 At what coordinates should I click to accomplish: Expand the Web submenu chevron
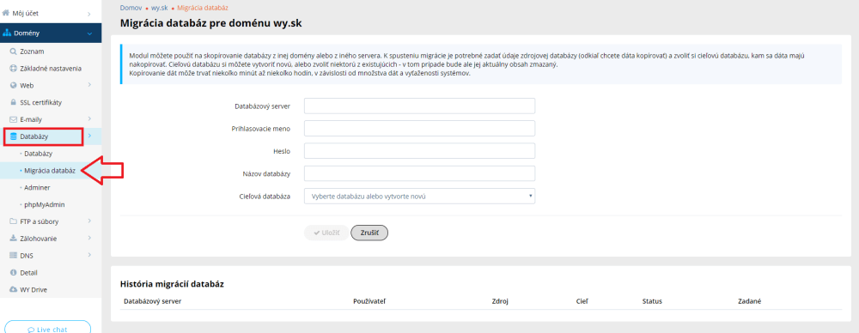click(89, 86)
